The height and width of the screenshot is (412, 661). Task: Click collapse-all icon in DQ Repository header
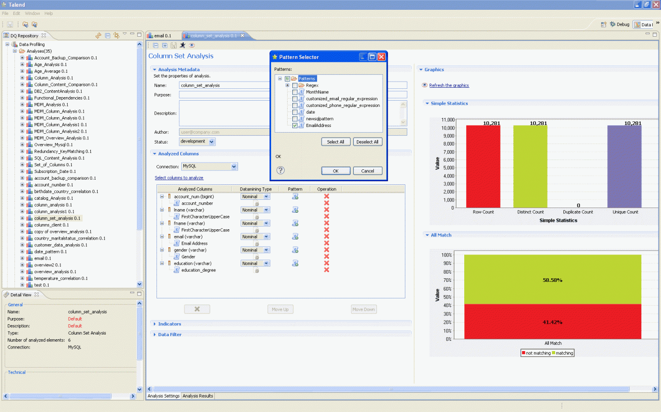click(107, 35)
